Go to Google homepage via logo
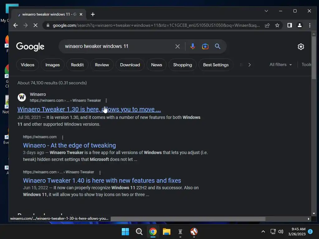The height and width of the screenshot is (239, 319). (x=30, y=47)
